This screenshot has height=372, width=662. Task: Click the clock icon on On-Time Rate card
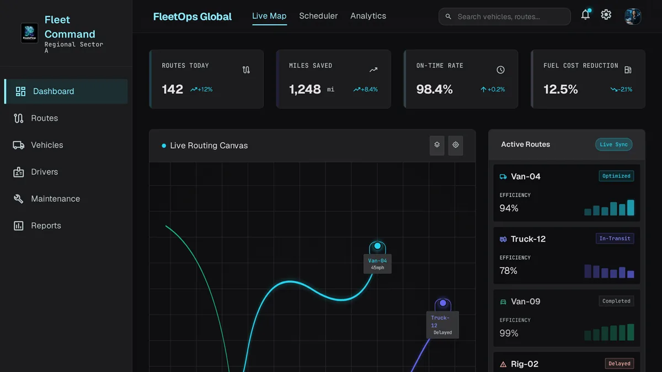click(500, 70)
